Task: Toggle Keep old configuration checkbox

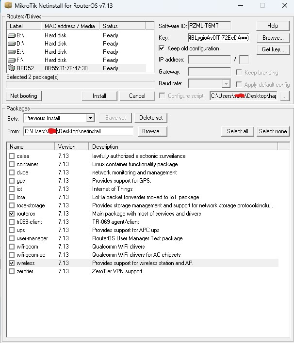Action: click(x=162, y=48)
